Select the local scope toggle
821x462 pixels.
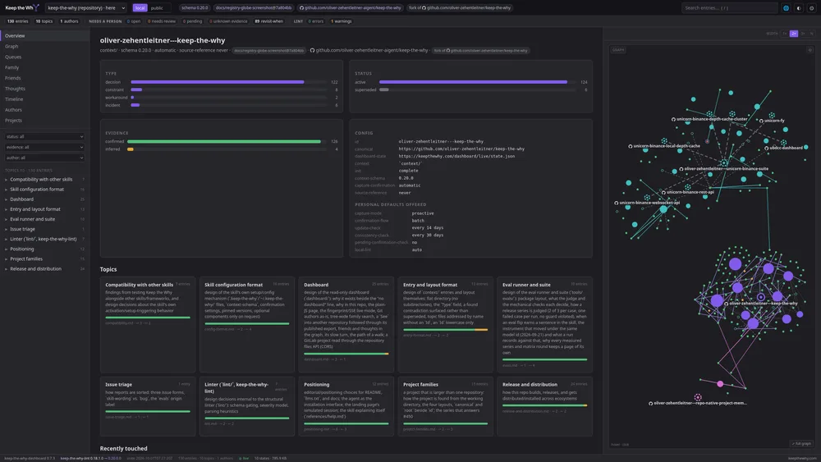click(140, 8)
